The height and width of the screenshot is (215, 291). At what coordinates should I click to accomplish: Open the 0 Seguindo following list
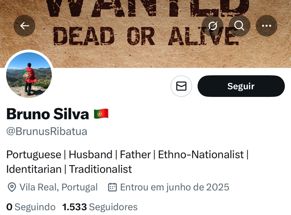pyautogui.click(x=31, y=207)
